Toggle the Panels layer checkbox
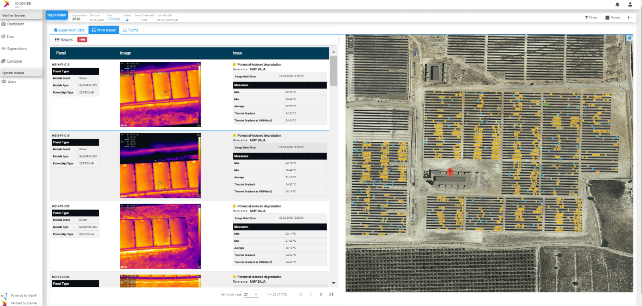Image resolution: width=642 pixels, height=306 pixels. 607,18
